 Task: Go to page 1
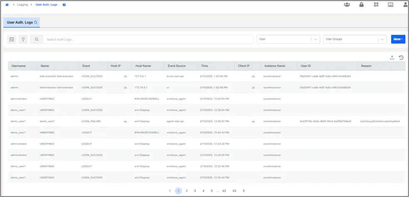[x=178, y=191]
